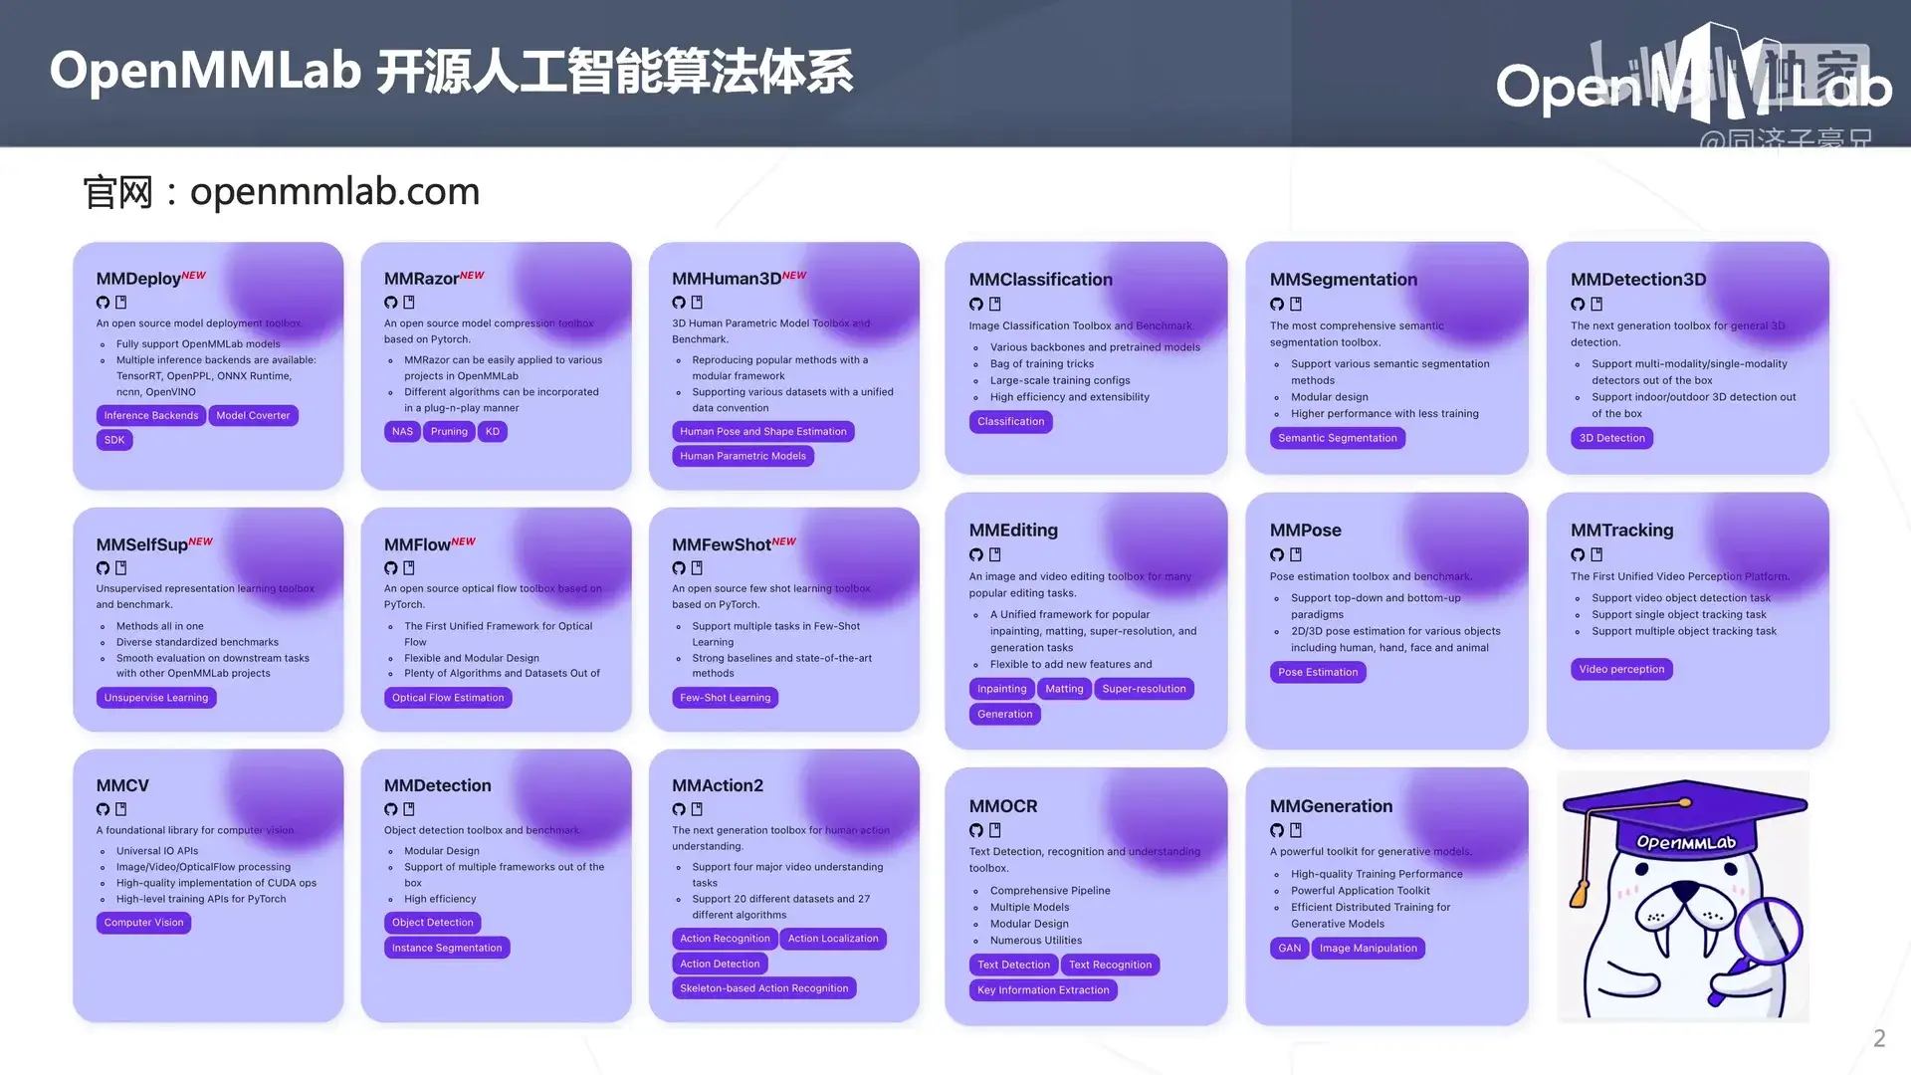Open the MMGeneration documentation icon
Screen dimensions: 1911x1075
click(1296, 831)
